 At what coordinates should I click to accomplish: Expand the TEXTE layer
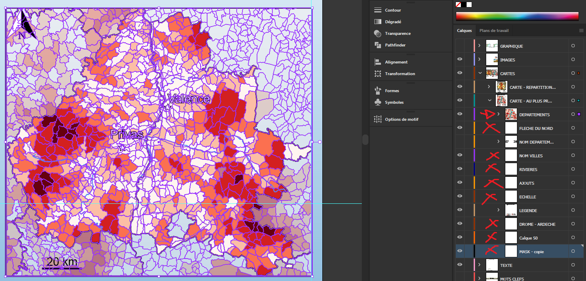(480, 265)
